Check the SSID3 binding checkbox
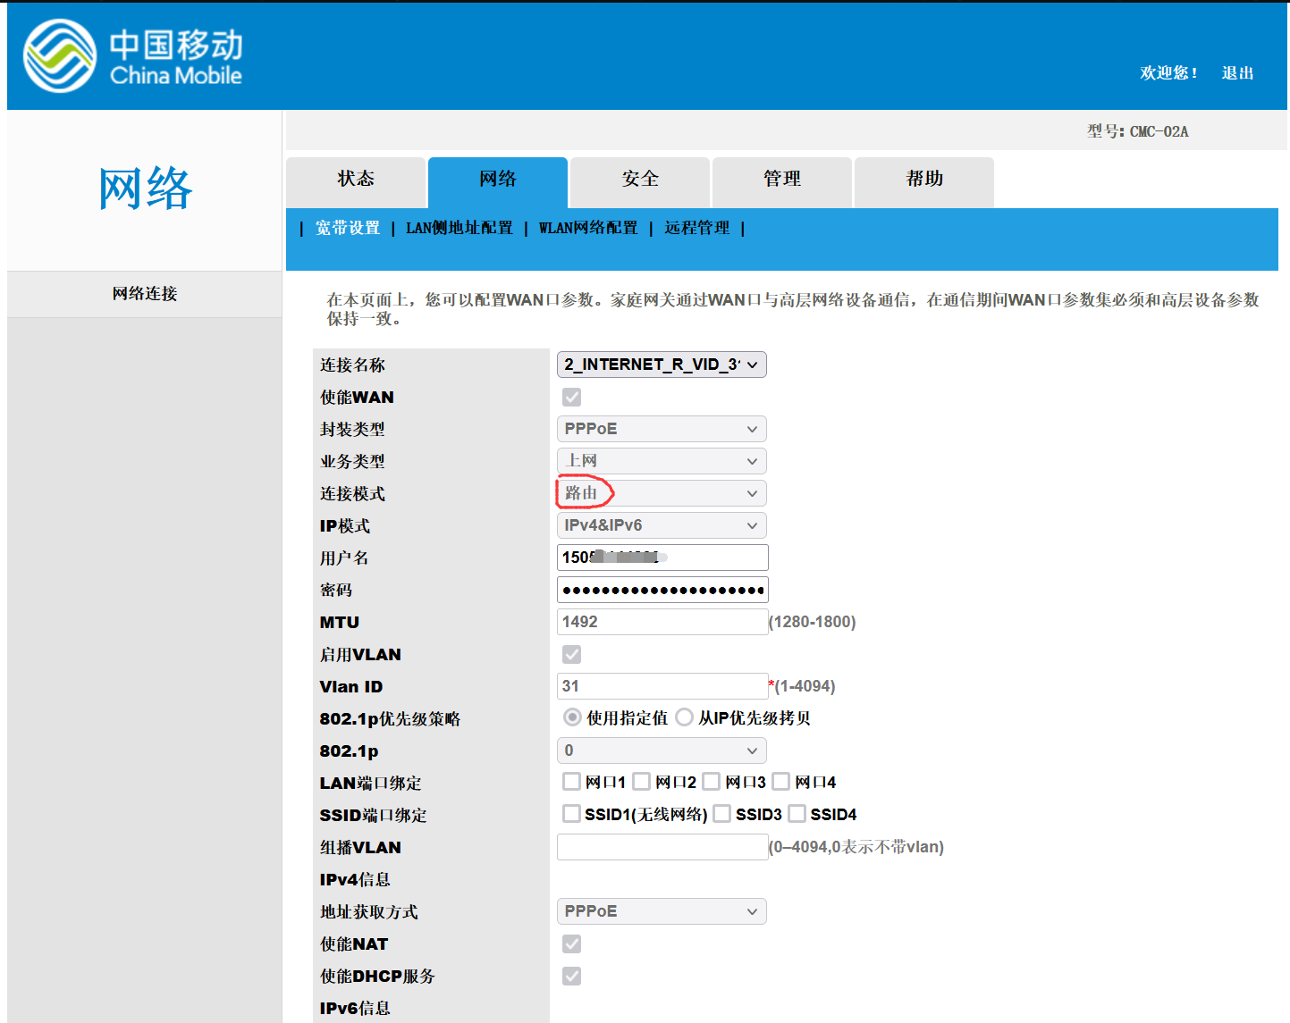Viewport: 1290px width, 1023px height. 722,814
